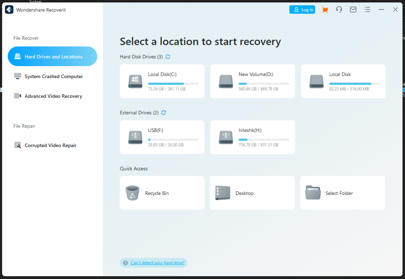
Task: Open Corrupted Video Repair
Action: coord(52,146)
